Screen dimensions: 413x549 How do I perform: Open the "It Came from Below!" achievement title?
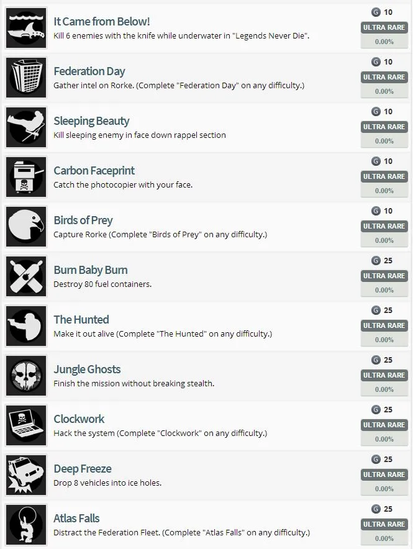pos(102,22)
